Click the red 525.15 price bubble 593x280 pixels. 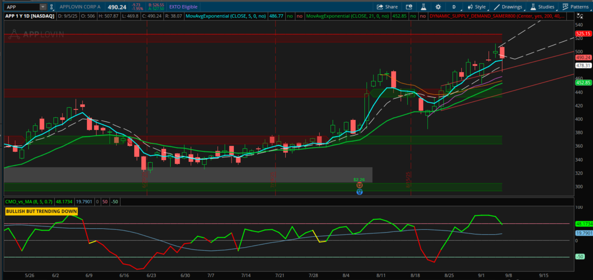tap(583, 33)
